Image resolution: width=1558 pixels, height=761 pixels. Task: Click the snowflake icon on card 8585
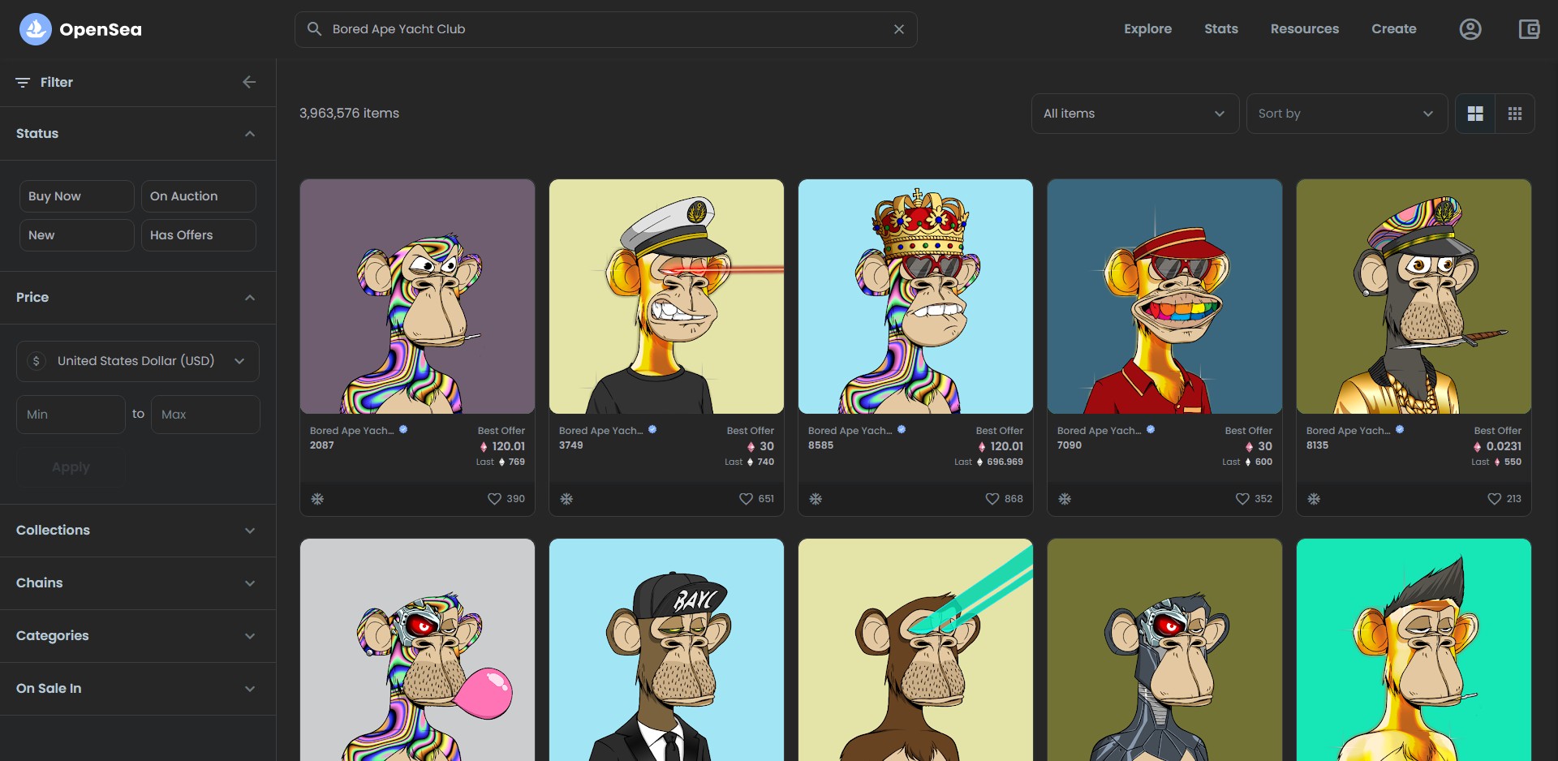pyautogui.click(x=816, y=499)
